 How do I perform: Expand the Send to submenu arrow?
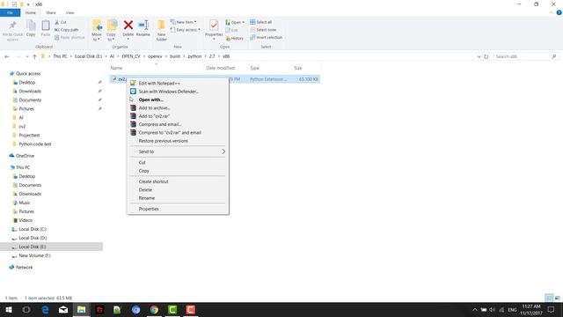(x=223, y=151)
